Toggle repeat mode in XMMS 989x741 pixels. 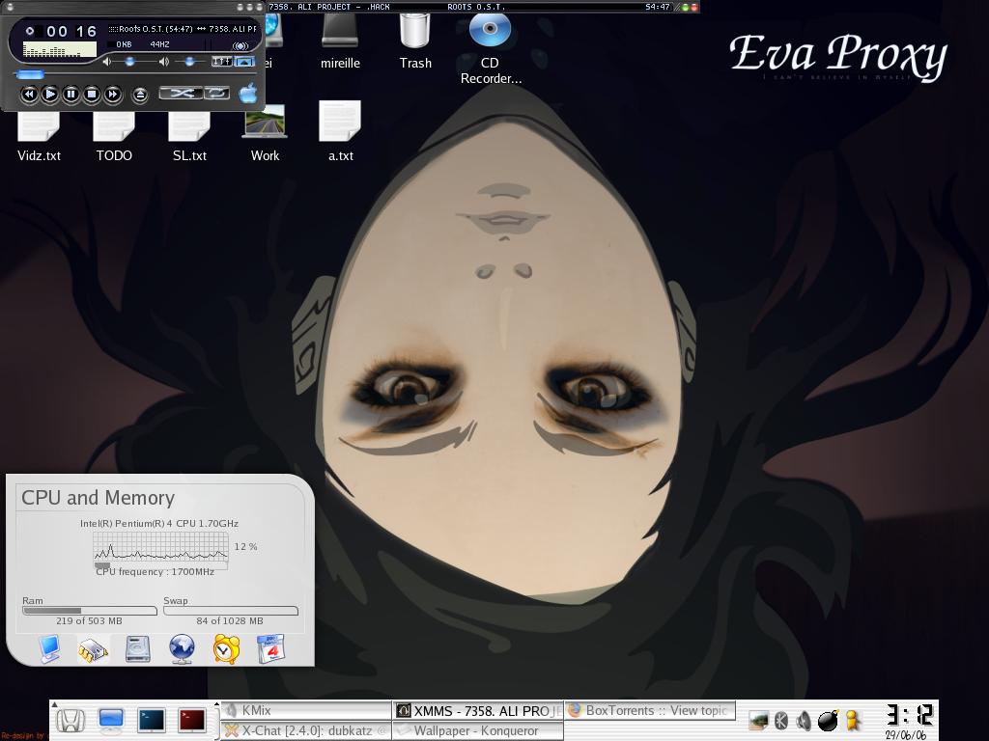coord(217,93)
